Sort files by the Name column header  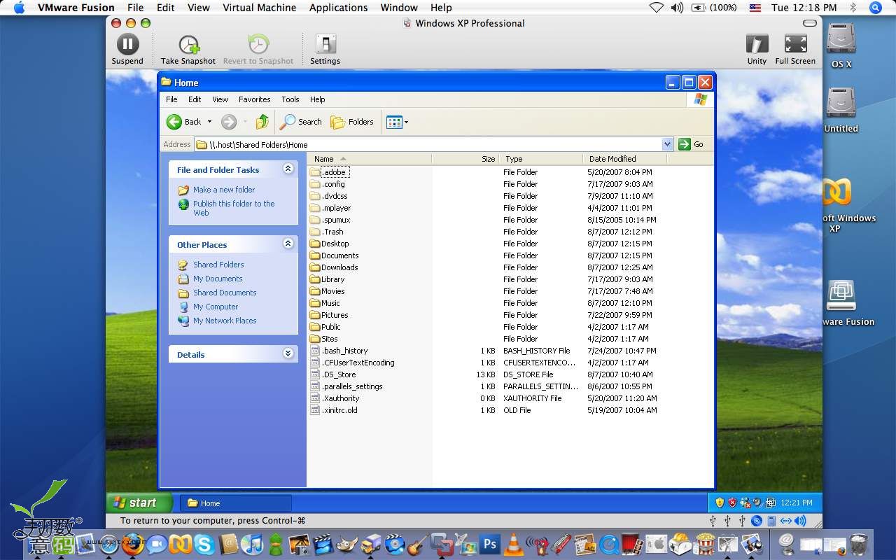370,159
